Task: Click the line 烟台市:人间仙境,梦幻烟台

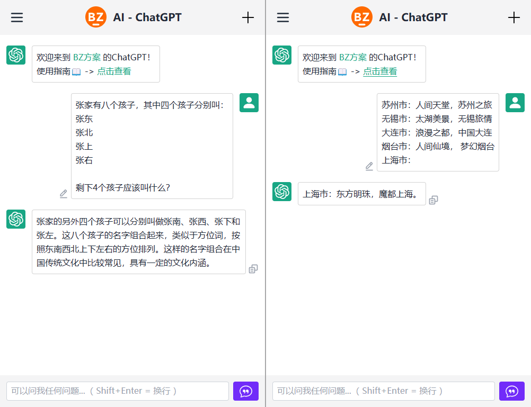Action: click(438, 147)
